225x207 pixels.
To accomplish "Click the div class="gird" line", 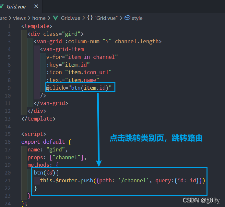I will click(x=55, y=34).
